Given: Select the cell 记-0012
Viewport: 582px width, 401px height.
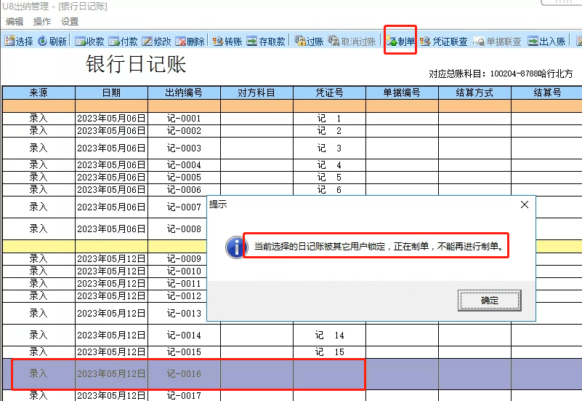Looking at the screenshot, I should [x=177, y=296].
